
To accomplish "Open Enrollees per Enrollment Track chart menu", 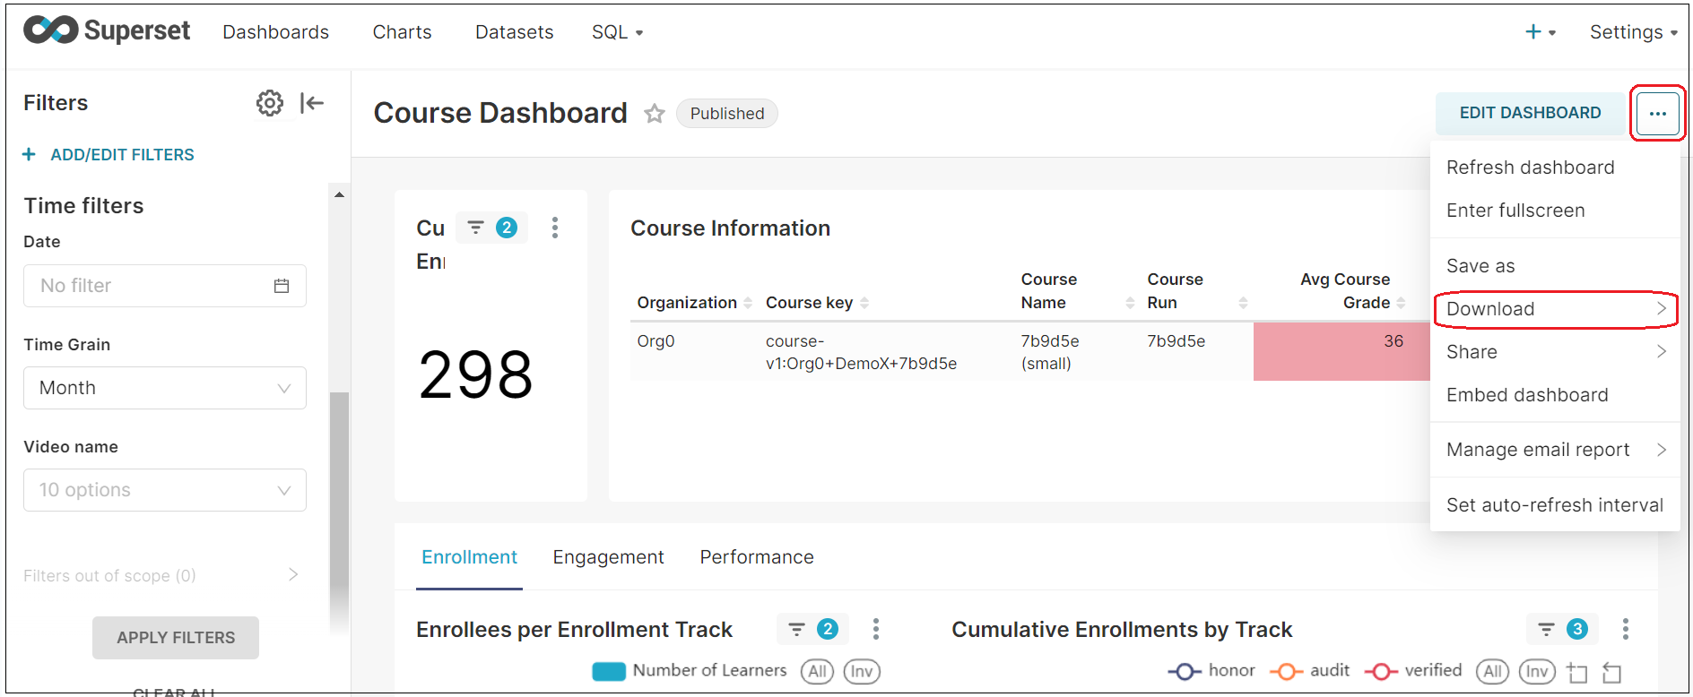I will (x=875, y=629).
